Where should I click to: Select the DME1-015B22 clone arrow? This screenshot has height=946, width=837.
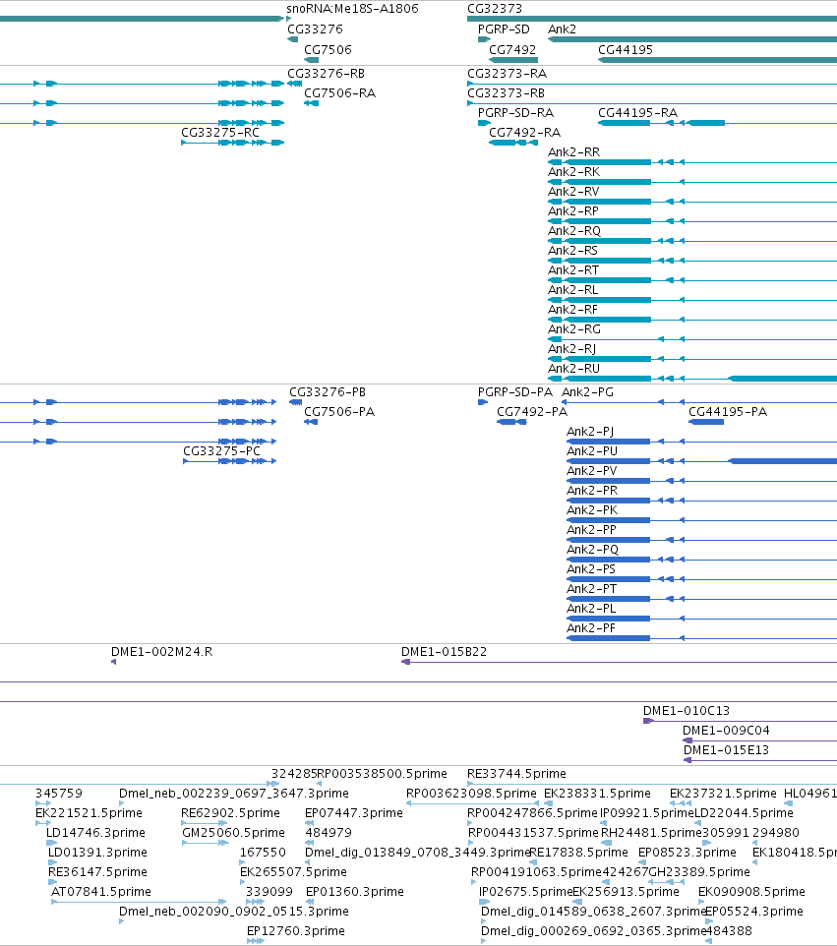point(405,662)
